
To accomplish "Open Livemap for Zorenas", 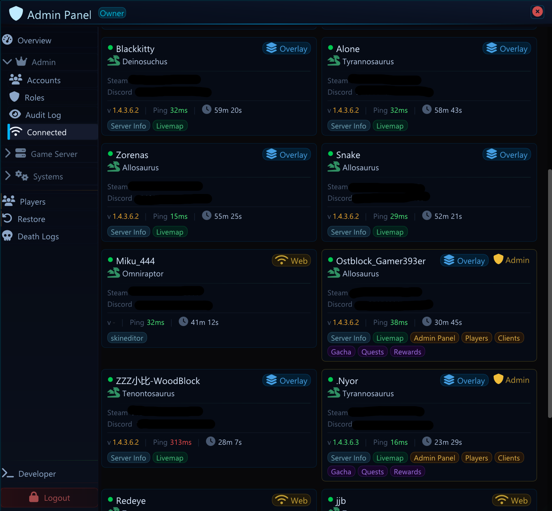I will coord(170,232).
